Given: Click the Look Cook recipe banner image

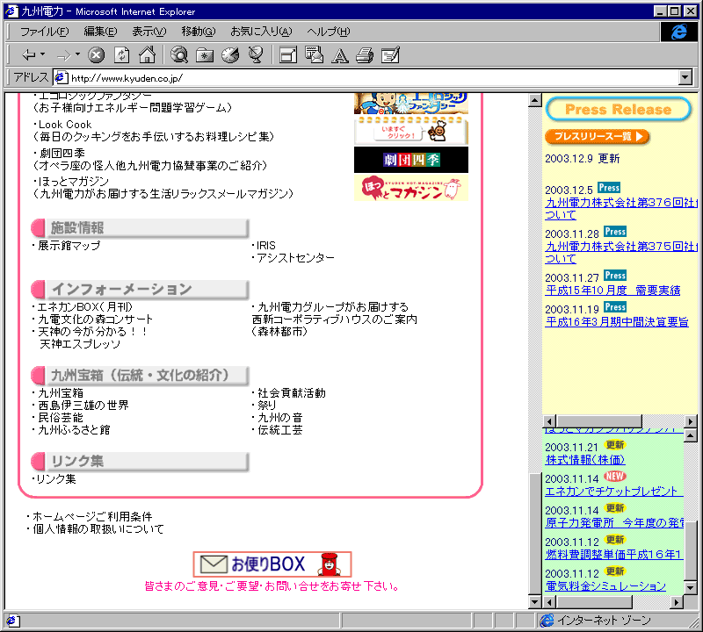Looking at the screenshot, I should 411,130.
